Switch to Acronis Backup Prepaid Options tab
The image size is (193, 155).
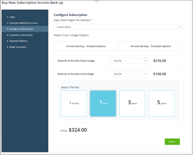[86, 46]
